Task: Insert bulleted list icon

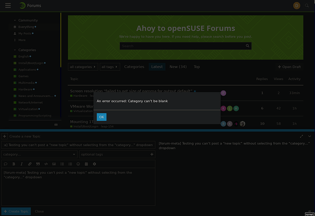Action: click(62, 164)
